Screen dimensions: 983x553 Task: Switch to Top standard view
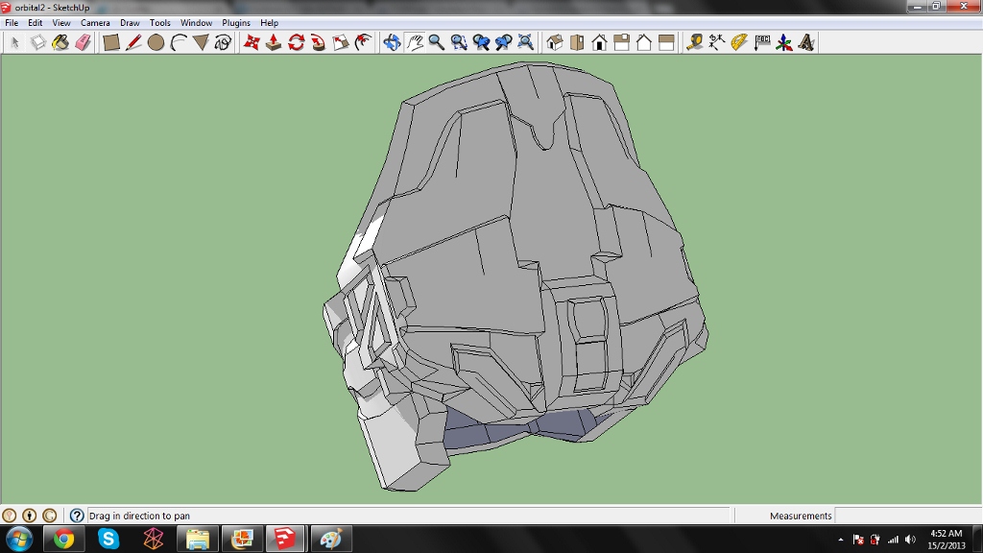tap(577, 42)
